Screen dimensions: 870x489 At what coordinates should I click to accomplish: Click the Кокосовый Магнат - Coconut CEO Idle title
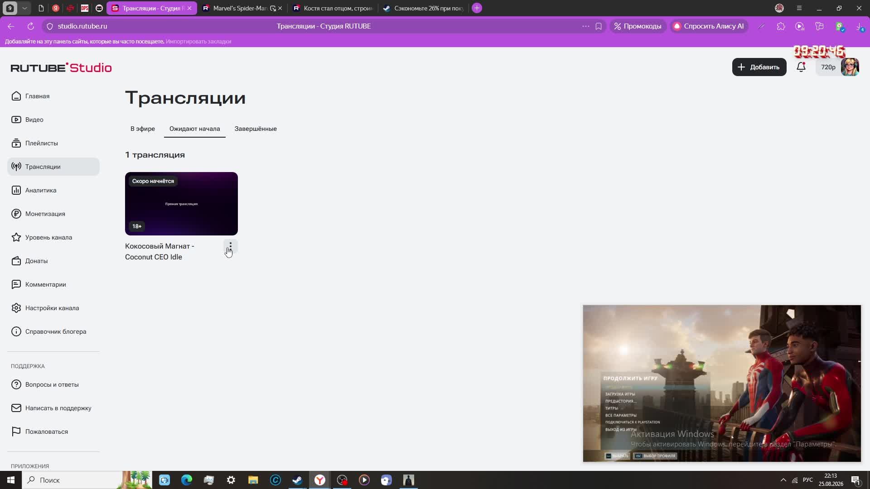pyautogui.click(x=159, y=251)
